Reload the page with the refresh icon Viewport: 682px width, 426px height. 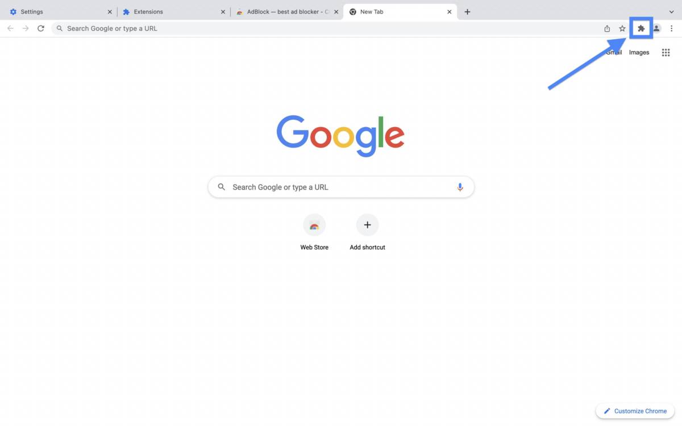(41, 28)
